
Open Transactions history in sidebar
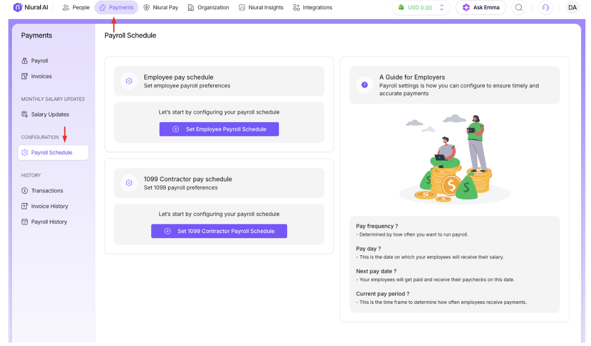coord(47,191)
